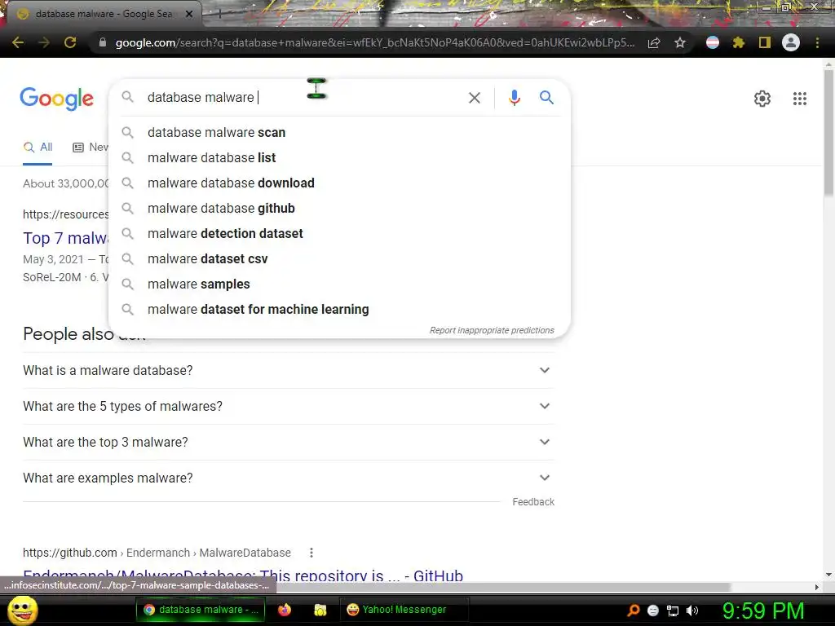Click 'Report inappropriate predictions' link
Screen dimensions: 835x626
[x=492, y=331]
